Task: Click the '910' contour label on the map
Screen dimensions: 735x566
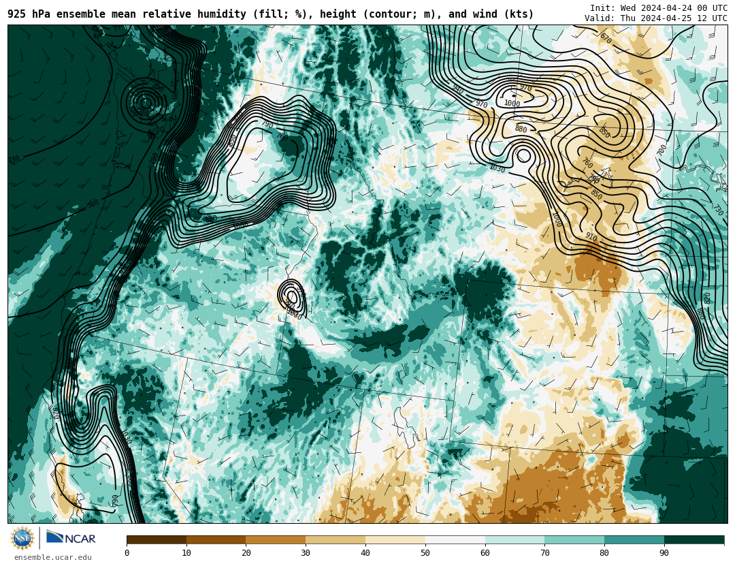Action: (591, 238)
